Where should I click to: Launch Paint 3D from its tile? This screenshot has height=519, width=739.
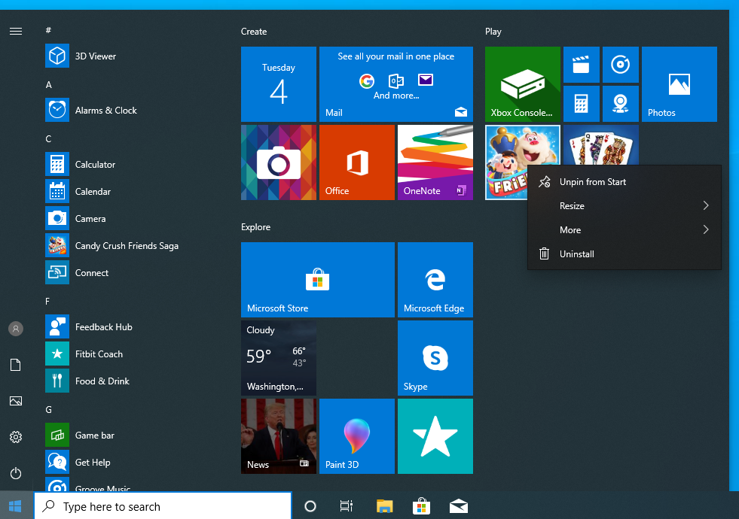356,436
